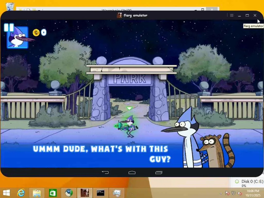Tap the dialogue text "UMMM DUDE, WHAT'S WITH THIS GUY?"
Image resolution: width=264 pixels, height=198 pixels.
[x=102, y=154]
